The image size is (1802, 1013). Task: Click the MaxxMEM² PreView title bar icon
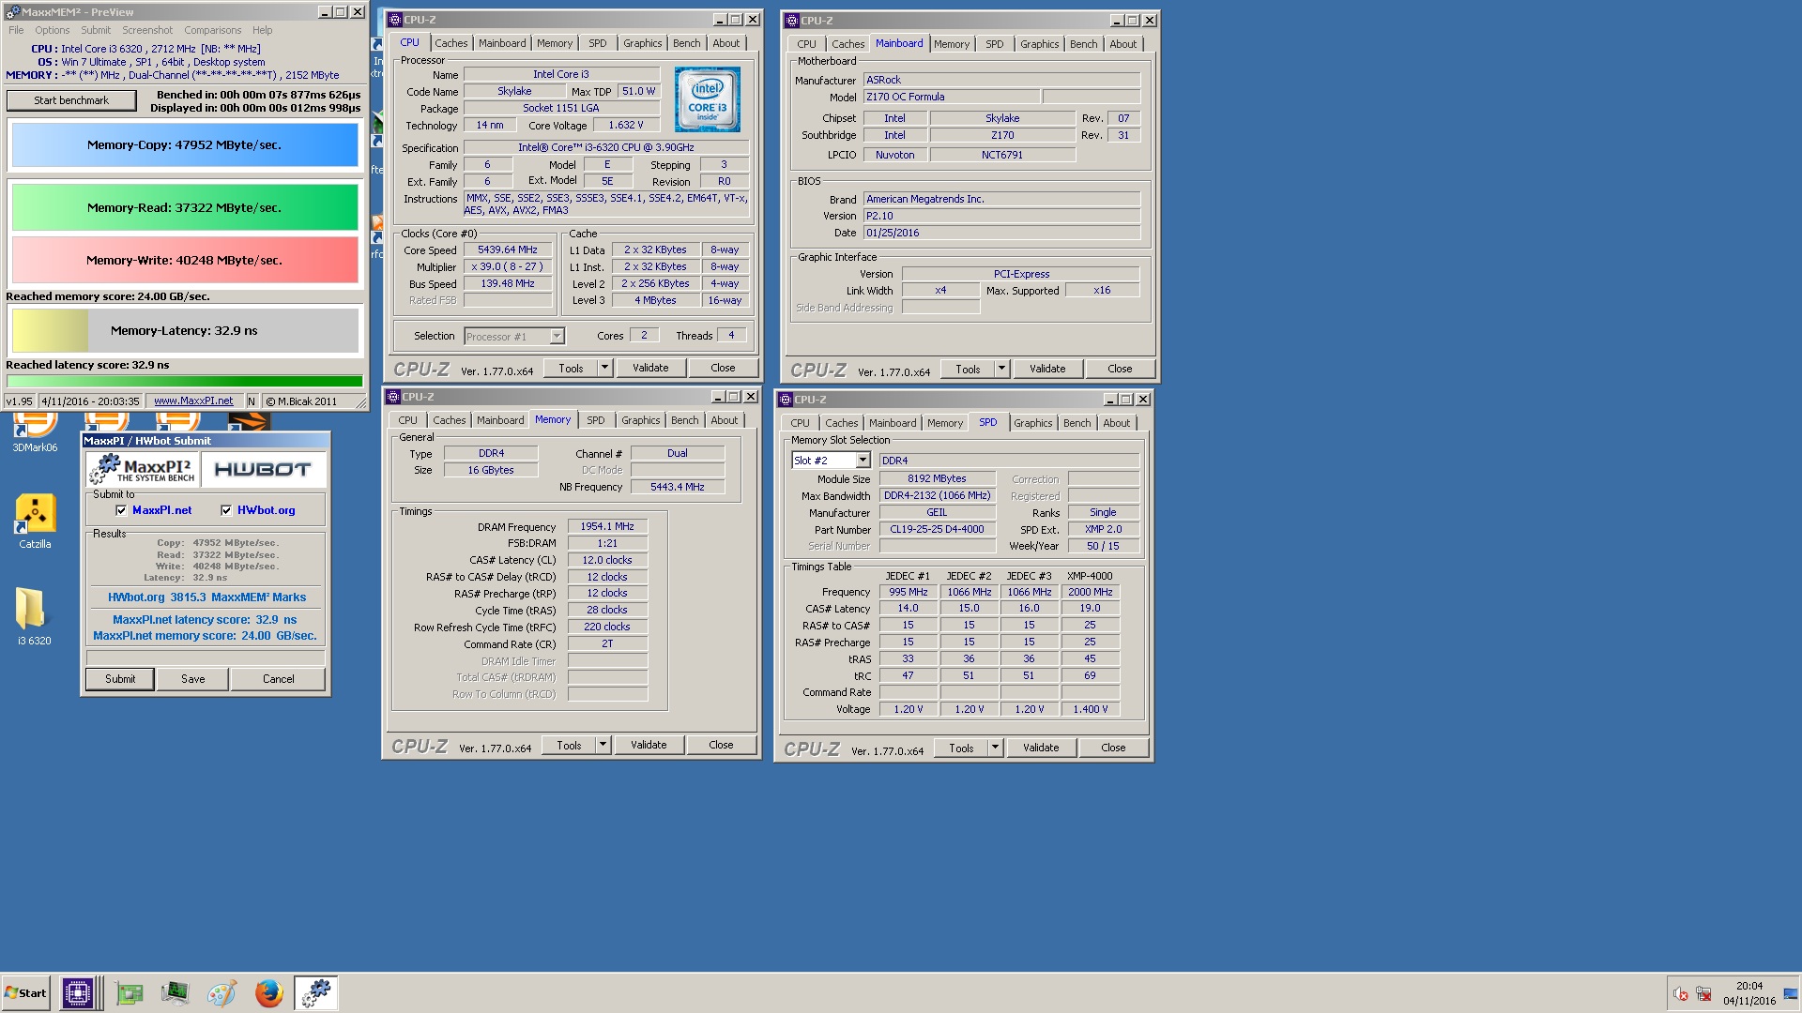(12, 12)
